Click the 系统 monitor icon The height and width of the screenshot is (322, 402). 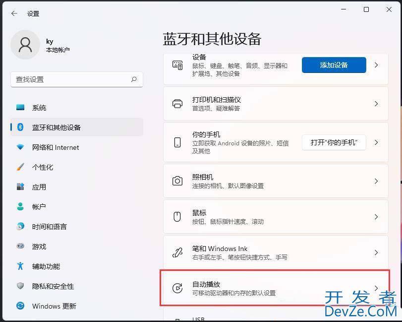20,107
